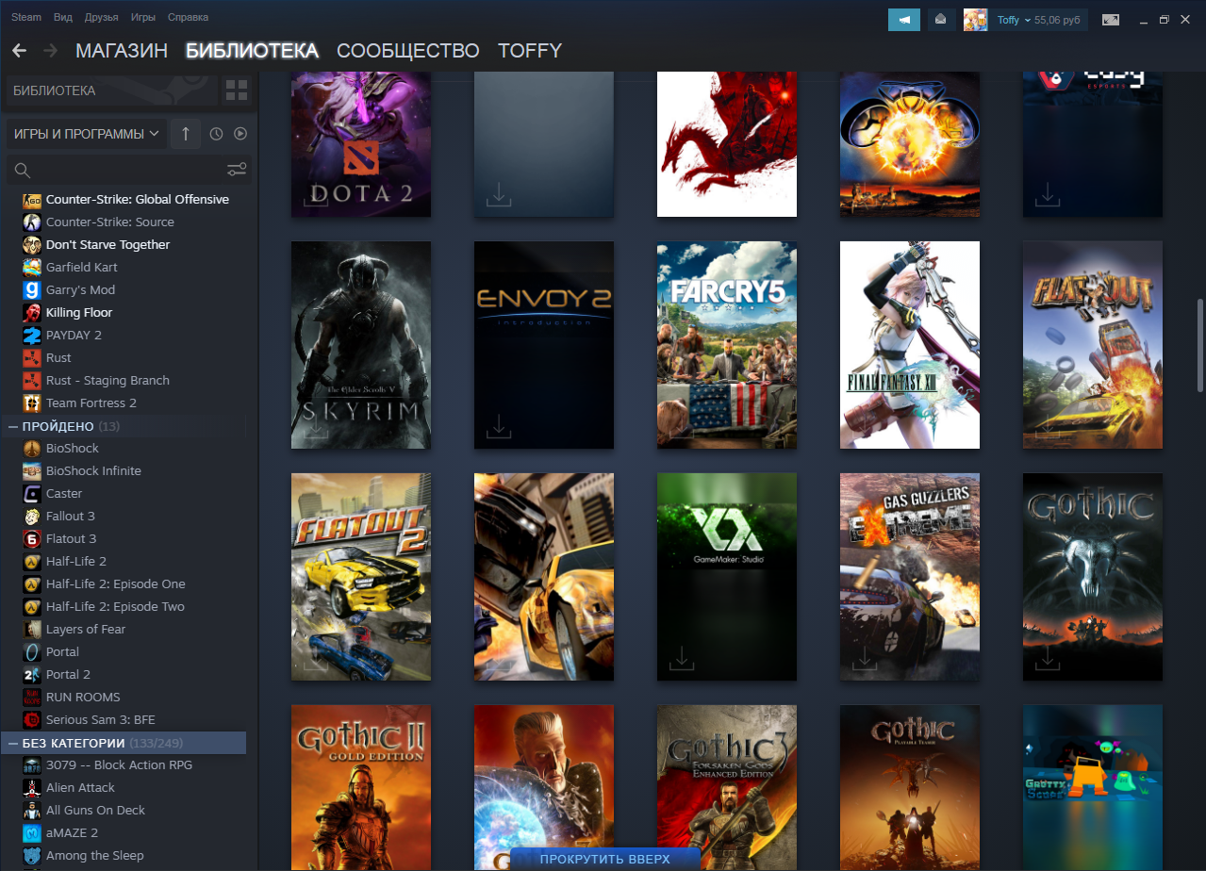This screenshot has width=1206, height=871.
Task: Open the Вид menu
Action: (63, 17)
